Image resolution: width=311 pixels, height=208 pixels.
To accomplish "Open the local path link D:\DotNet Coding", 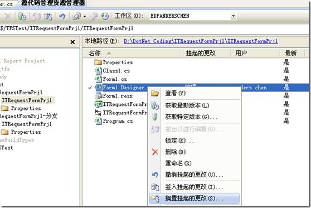I will (x=201, y=41).
